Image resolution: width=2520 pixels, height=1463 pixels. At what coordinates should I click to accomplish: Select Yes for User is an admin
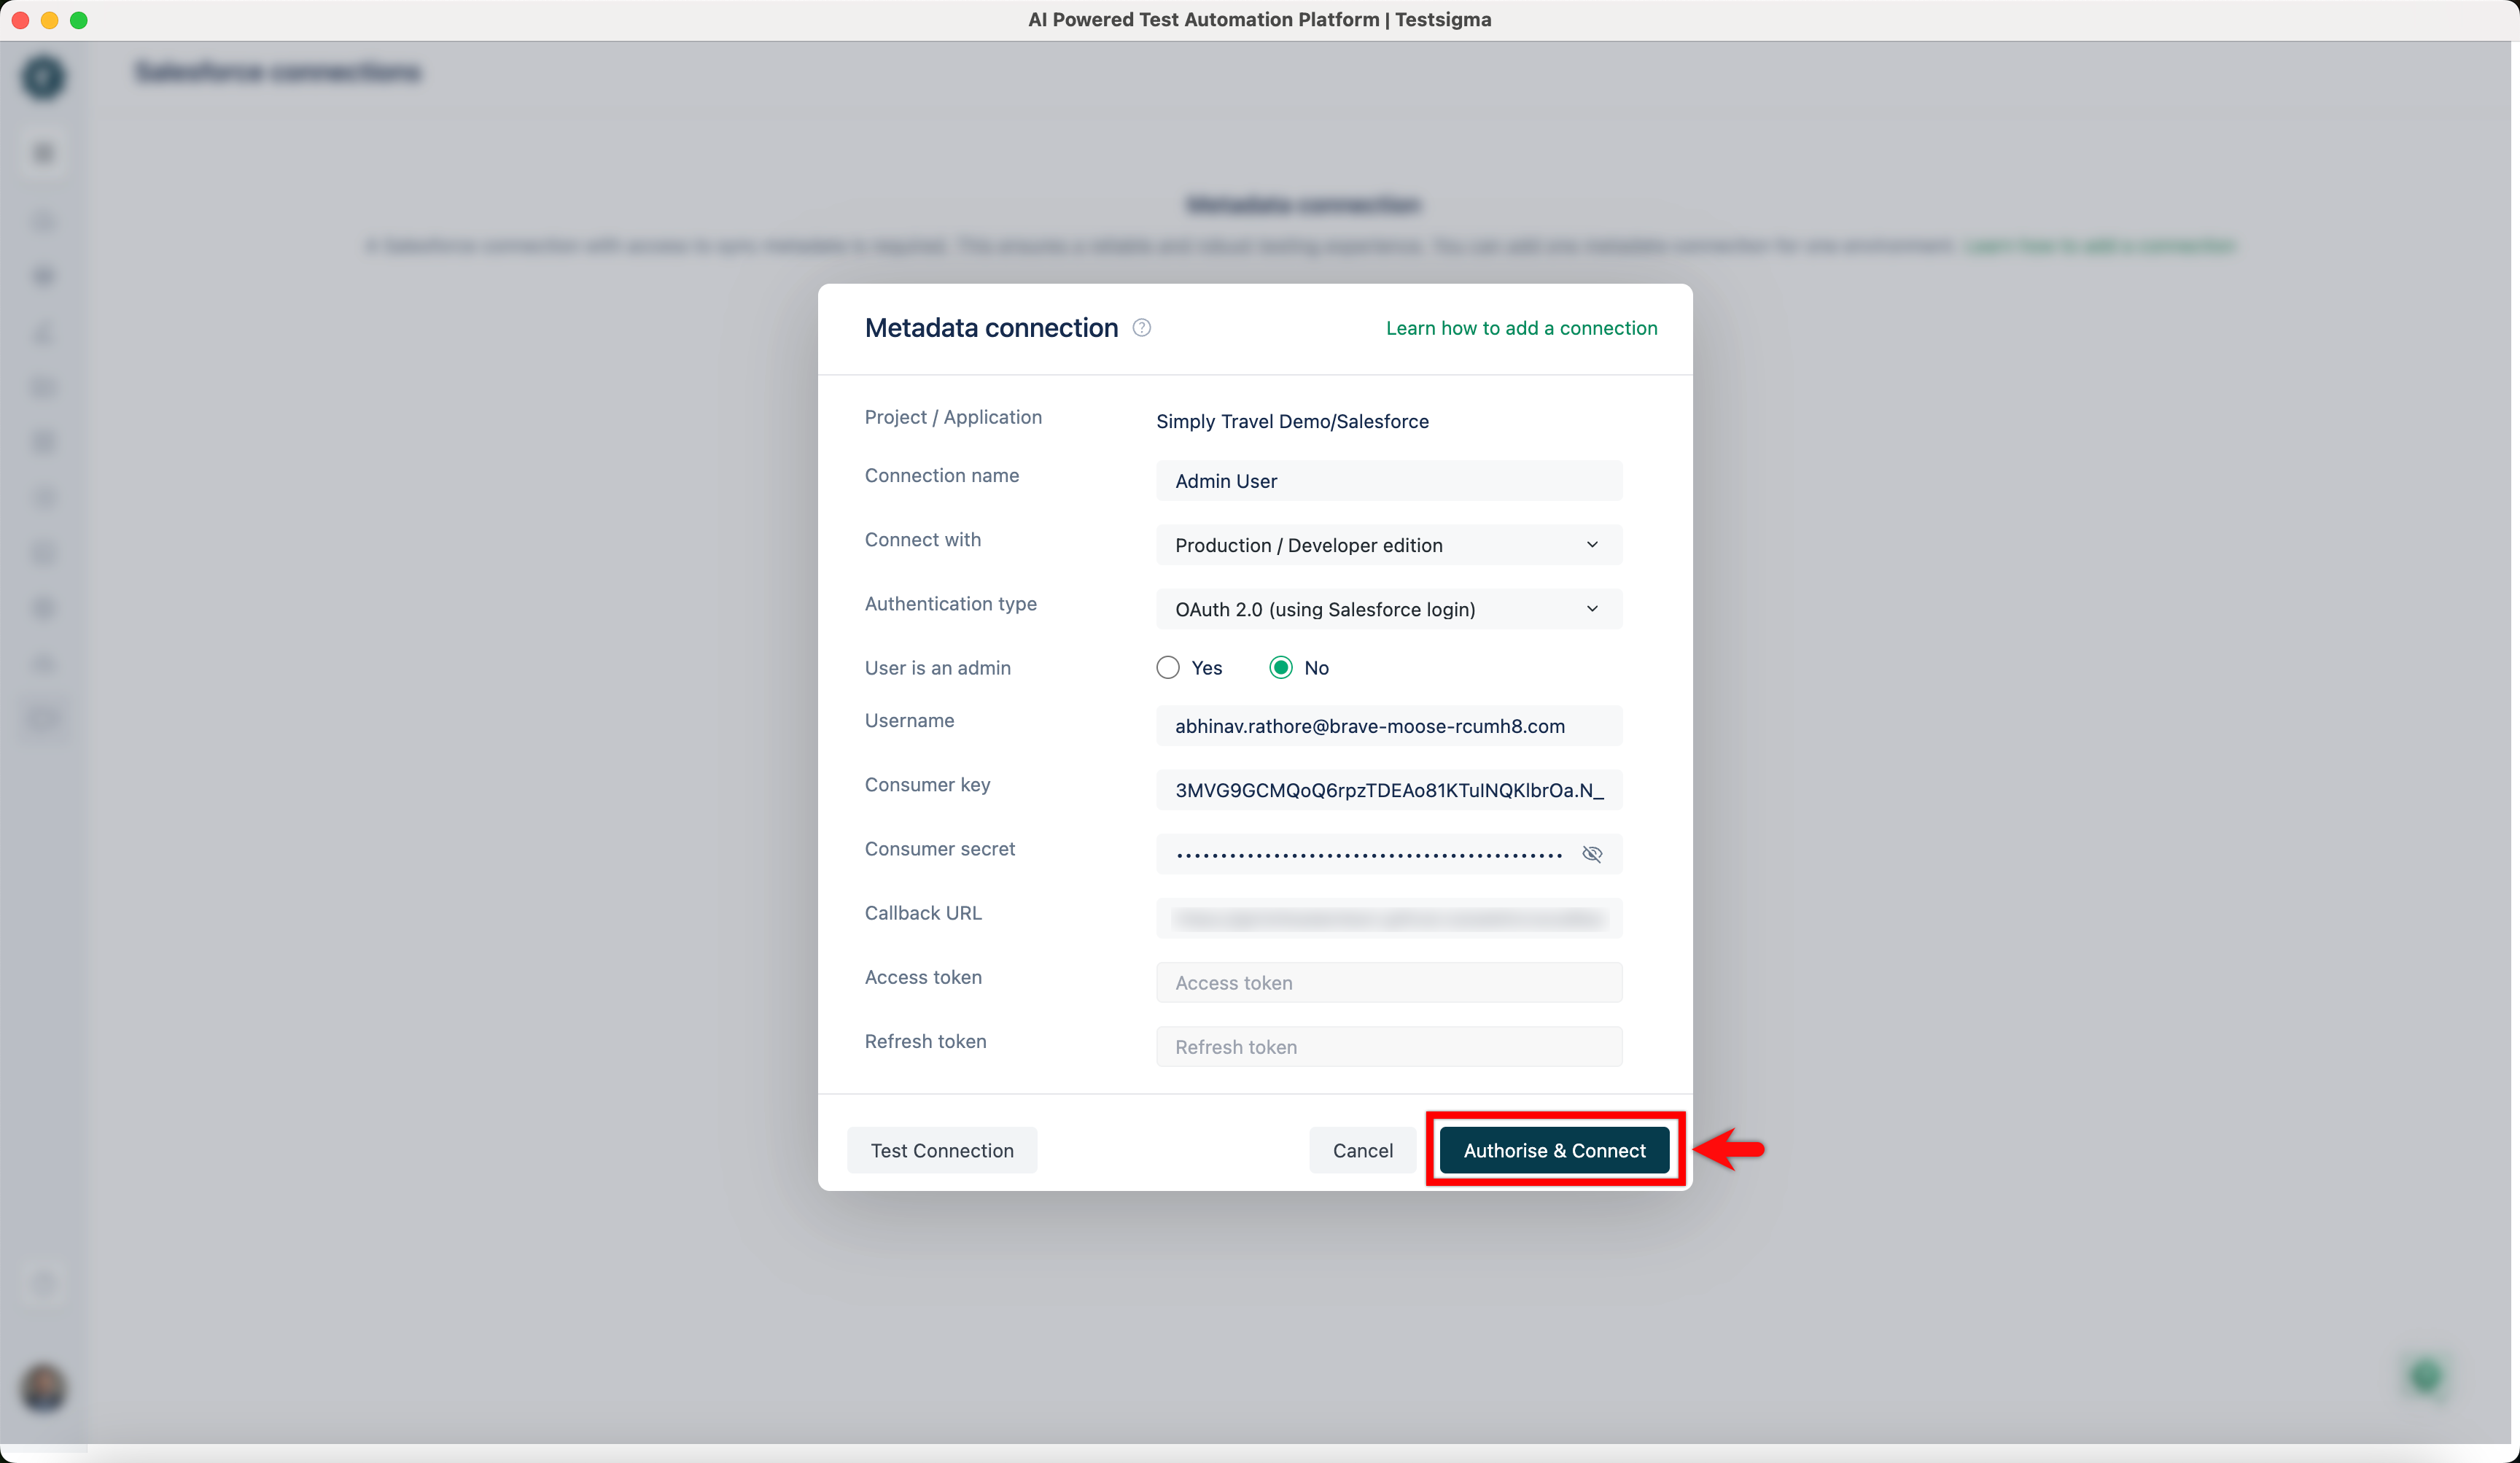click(x=1167, y=667)
